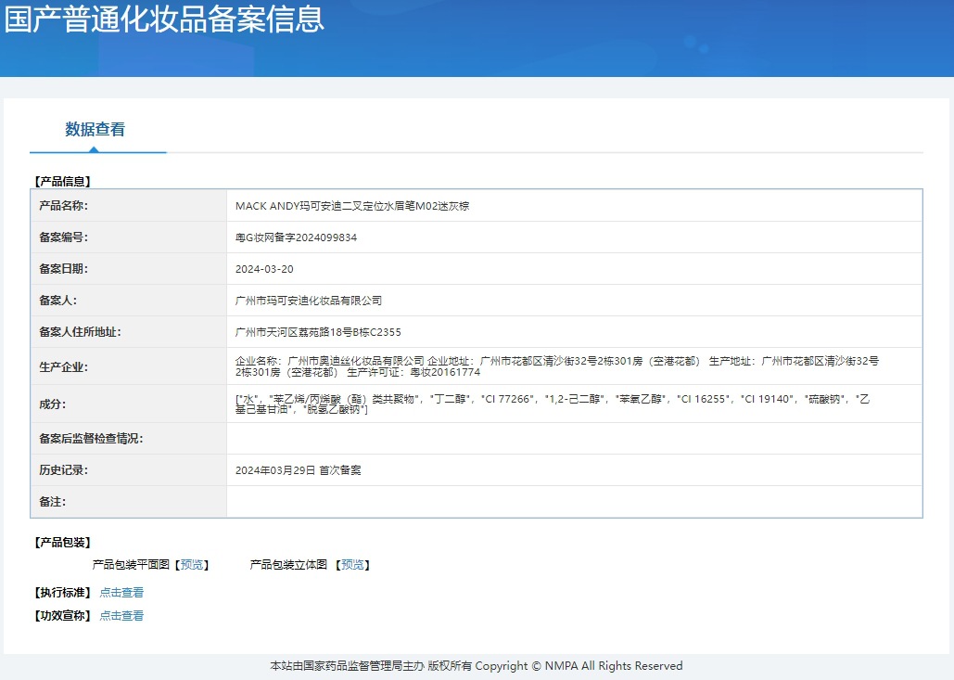Viewport: 954px width, 680px height.
Task: Select the 备案后监督检查情况 label cell
Action: click(x=128, y=438)
